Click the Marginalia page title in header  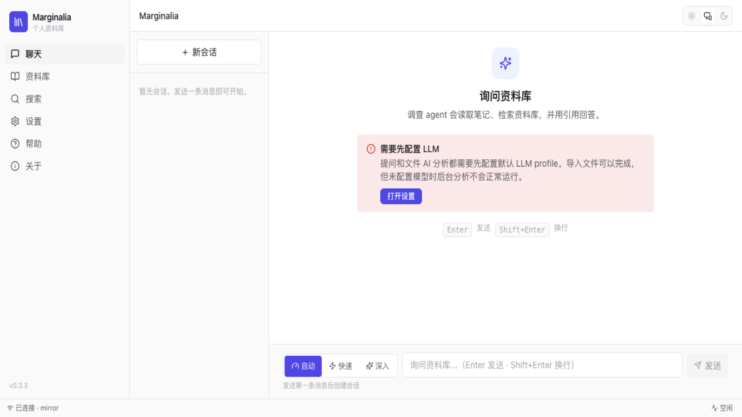click(159, 16)
